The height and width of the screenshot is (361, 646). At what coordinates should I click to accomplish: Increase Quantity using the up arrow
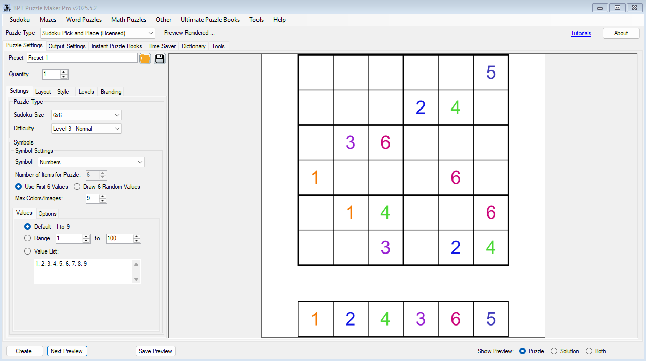63,72
